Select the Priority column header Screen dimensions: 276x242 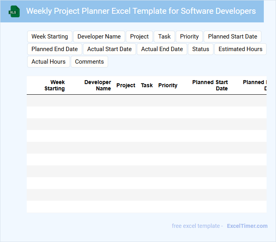point(168,85)
